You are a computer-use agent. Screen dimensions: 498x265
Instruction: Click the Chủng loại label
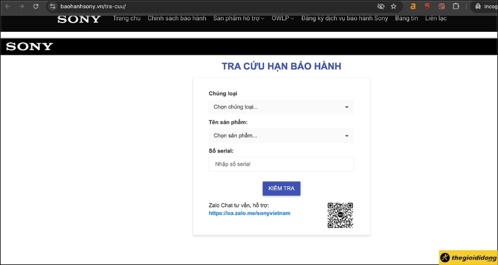point(223,94)
